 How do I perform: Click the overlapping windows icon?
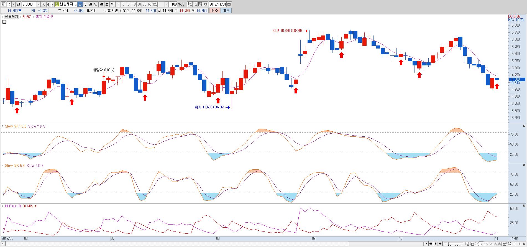(472, 244)
